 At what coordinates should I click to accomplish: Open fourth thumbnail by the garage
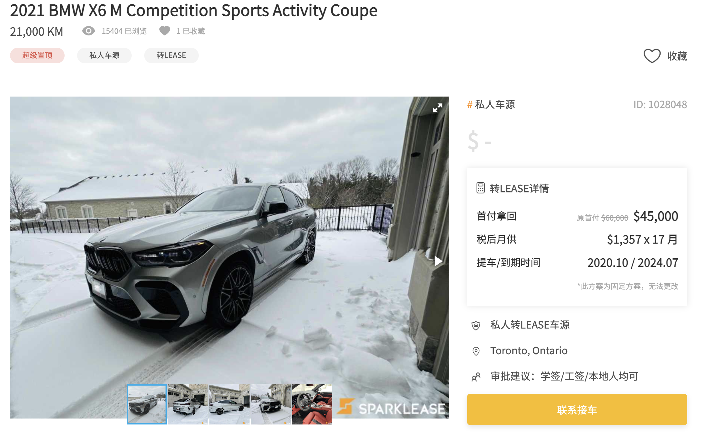pyautogui.click(x=271, y=404)
